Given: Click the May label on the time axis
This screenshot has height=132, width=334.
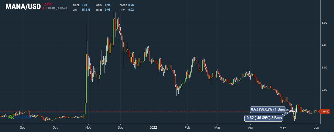Looking at the screenshot, I should click(x=283, y=128).
